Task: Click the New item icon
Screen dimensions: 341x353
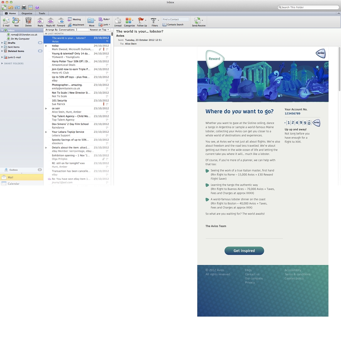Action: click(x=15, y=21)
